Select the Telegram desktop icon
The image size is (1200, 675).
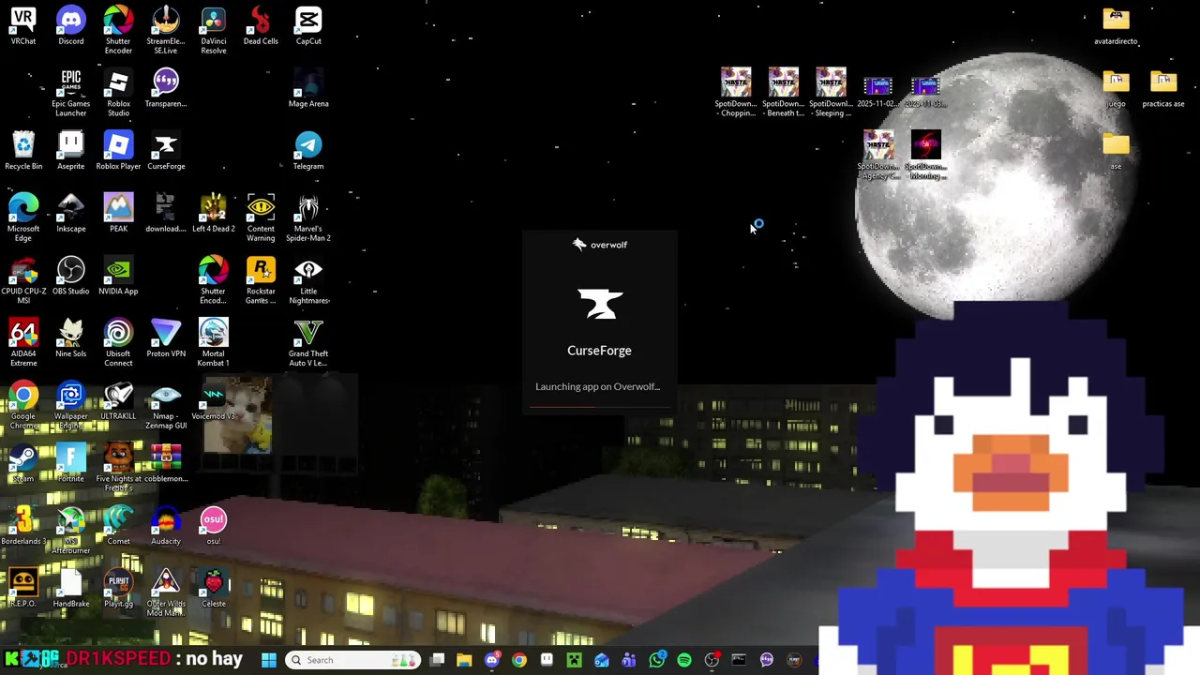pos(308,152)
